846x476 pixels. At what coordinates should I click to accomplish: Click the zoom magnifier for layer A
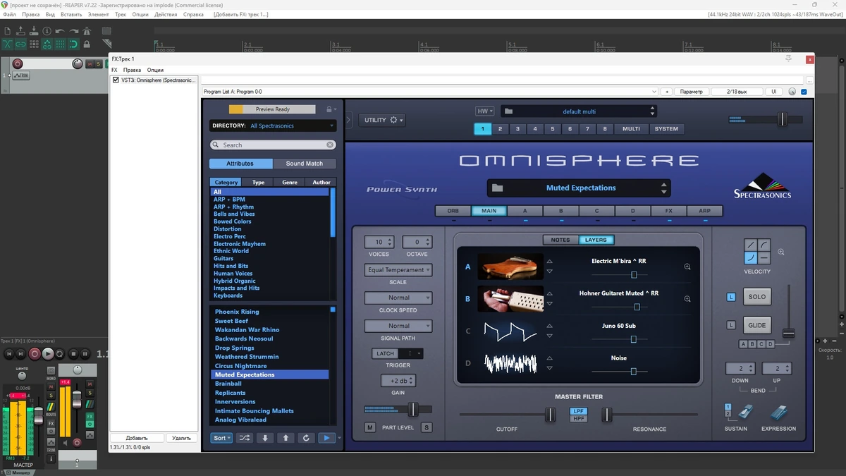tap(687, 267)
